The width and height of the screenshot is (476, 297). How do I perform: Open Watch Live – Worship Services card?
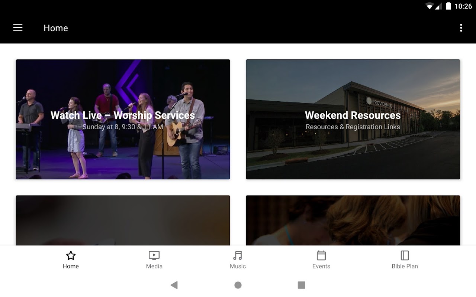(123, 120)
